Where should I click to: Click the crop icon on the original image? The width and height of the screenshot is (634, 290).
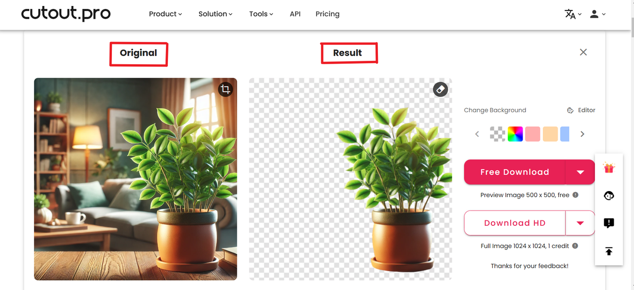coord(225,89)
